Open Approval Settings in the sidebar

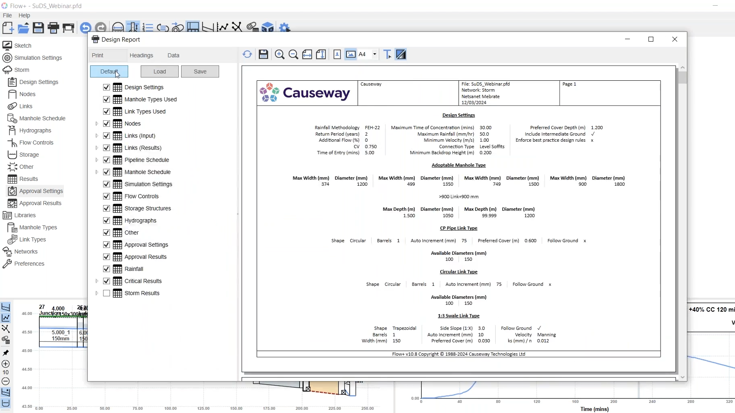tap(40, 191)
